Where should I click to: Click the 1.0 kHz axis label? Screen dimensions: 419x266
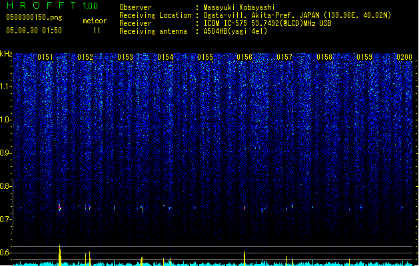pyautogui.click(x=5, y=120)
